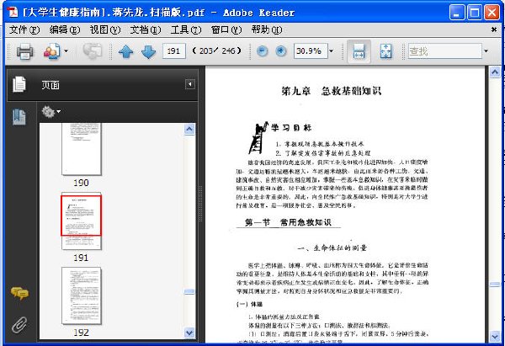Click the page number field showing 191

[174, 51]
